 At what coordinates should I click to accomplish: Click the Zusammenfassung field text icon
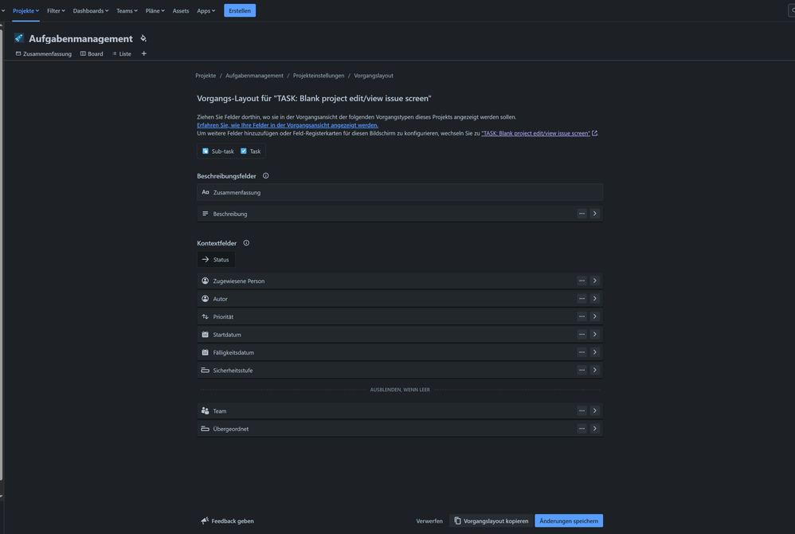pos(206,192)
